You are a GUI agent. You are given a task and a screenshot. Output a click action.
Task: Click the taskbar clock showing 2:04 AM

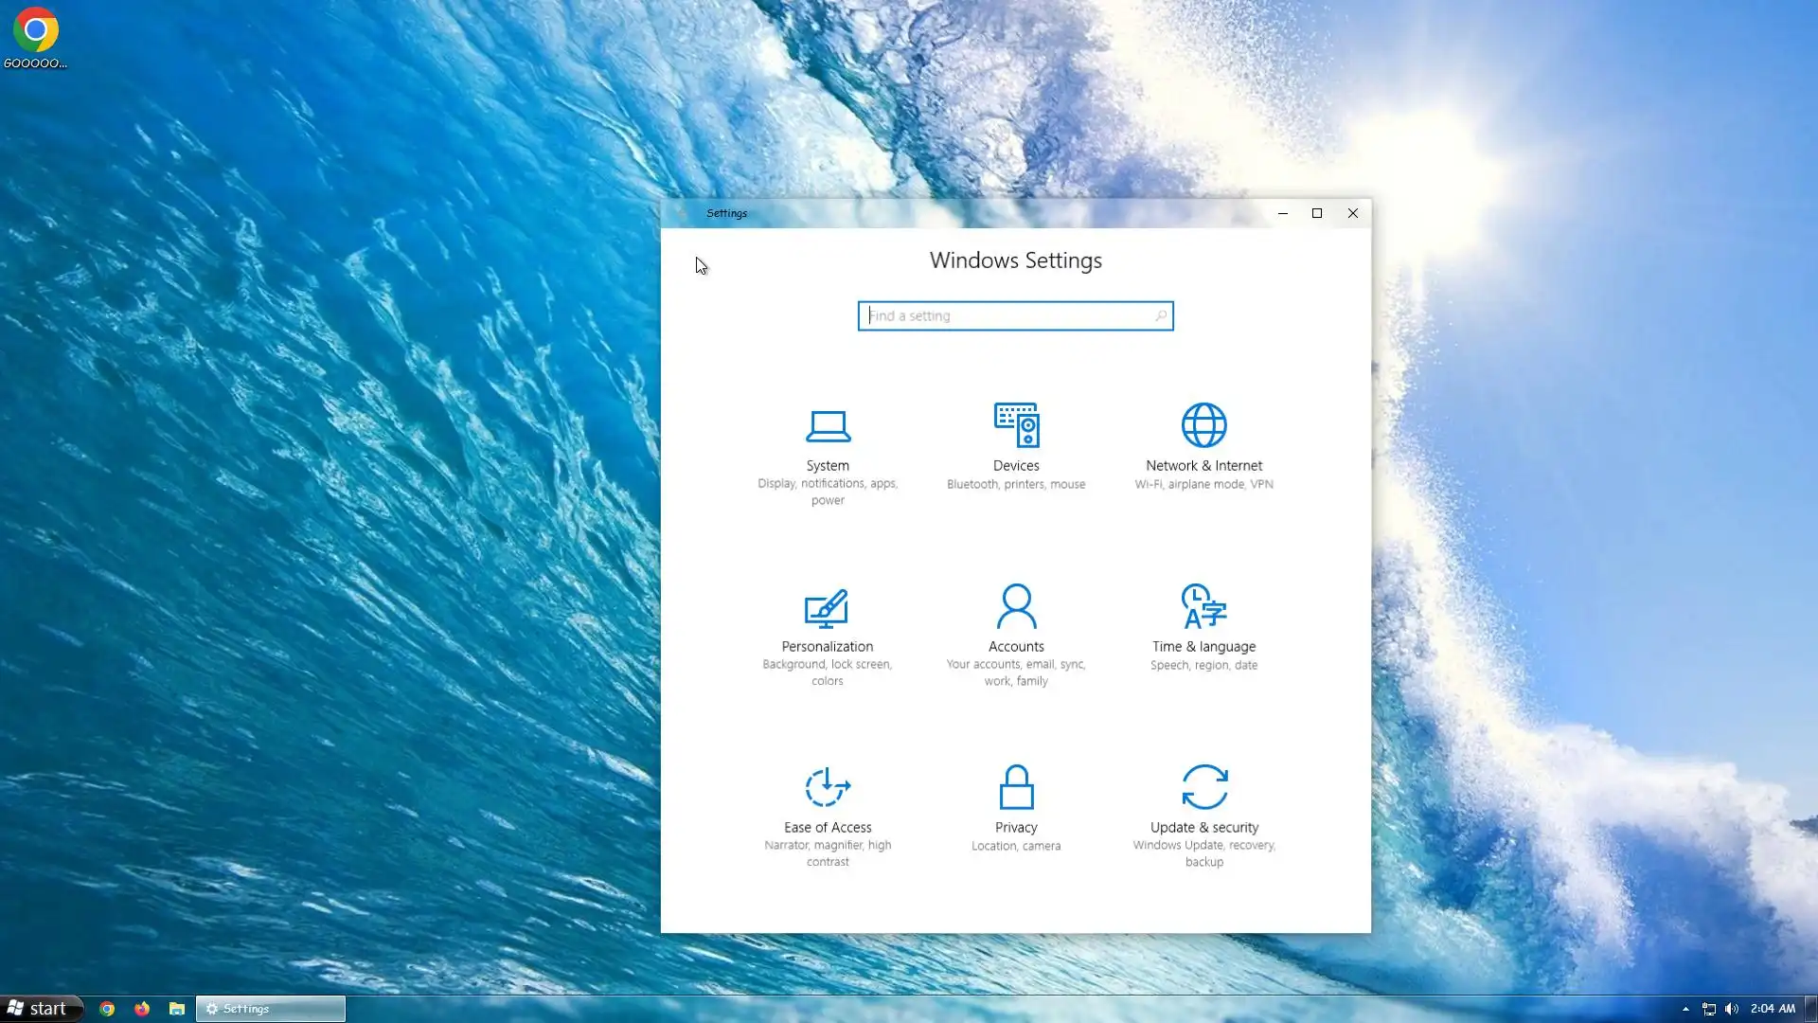pyautogui.click(x=1773, y=1009)
